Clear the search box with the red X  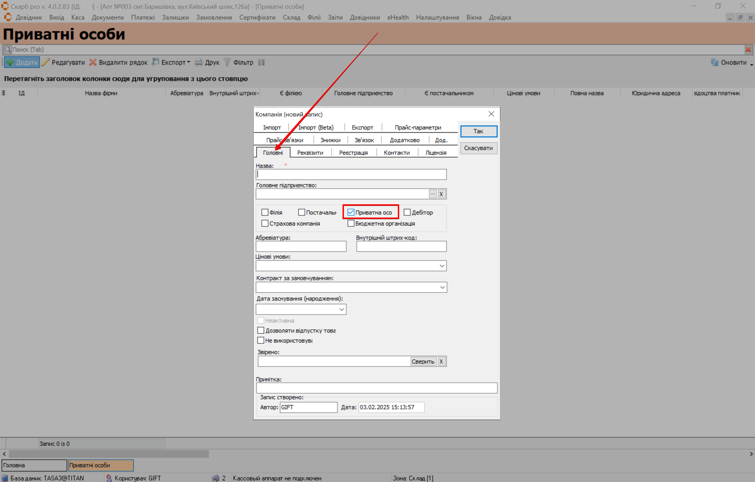748,50
